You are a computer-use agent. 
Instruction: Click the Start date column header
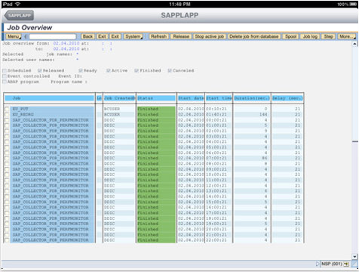191,98
